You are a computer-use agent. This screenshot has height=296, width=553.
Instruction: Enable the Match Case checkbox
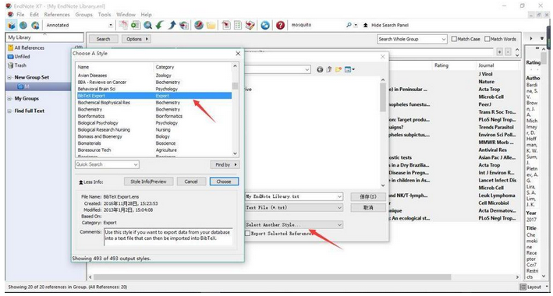pos(454,39)
